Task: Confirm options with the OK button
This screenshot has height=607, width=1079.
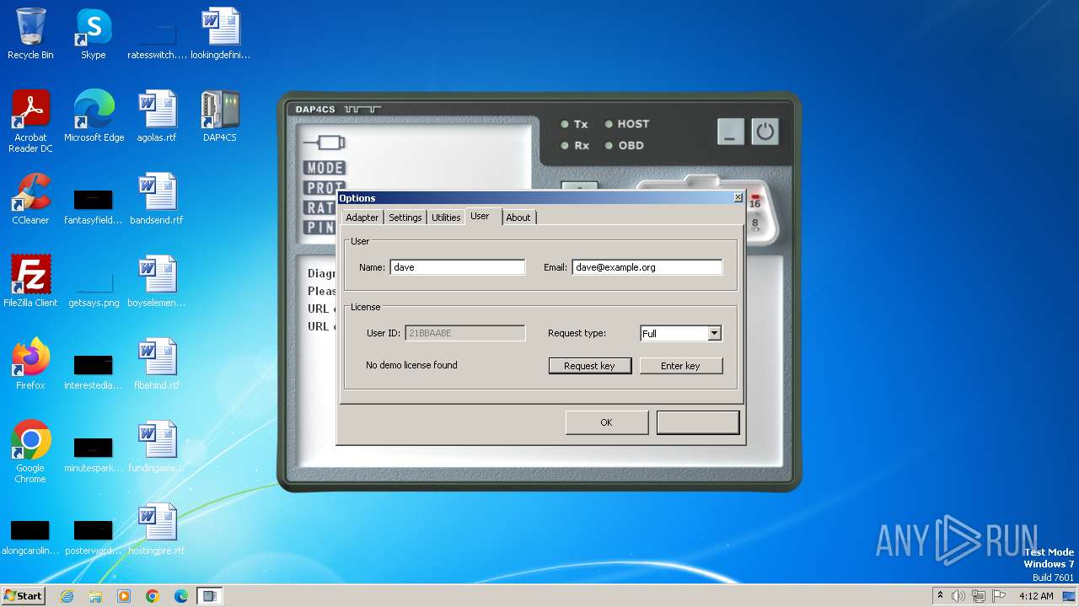Action: 607,422
